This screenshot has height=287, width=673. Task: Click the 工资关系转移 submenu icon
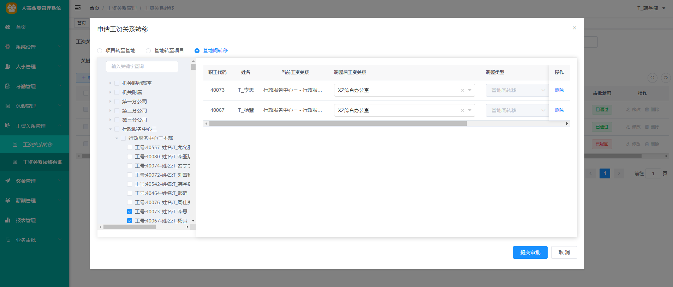click(15, 144)
